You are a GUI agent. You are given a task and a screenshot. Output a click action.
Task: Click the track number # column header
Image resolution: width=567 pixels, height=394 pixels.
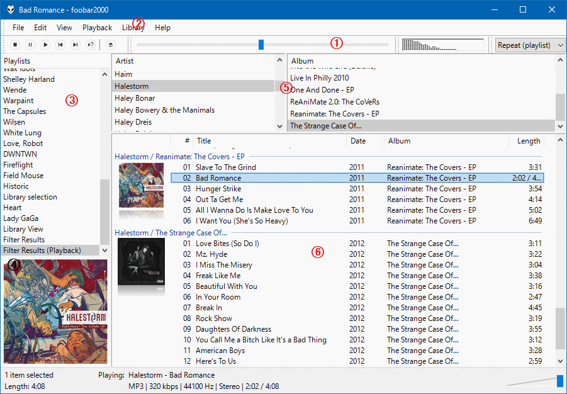click(181, 141)
